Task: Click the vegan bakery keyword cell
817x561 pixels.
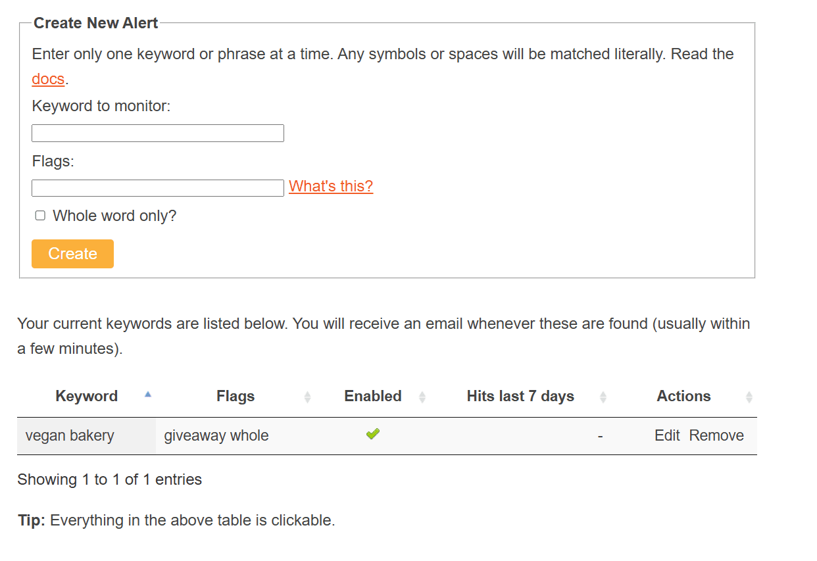Action: [70, 435]
